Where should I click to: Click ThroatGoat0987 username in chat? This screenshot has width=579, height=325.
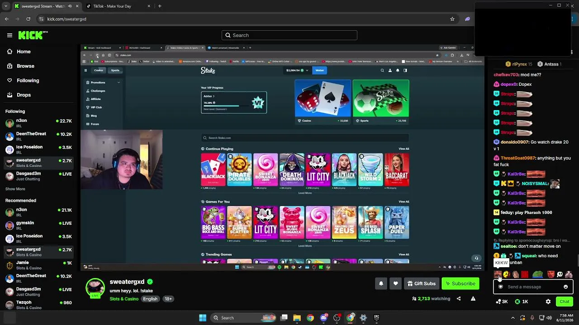(518, 158)
